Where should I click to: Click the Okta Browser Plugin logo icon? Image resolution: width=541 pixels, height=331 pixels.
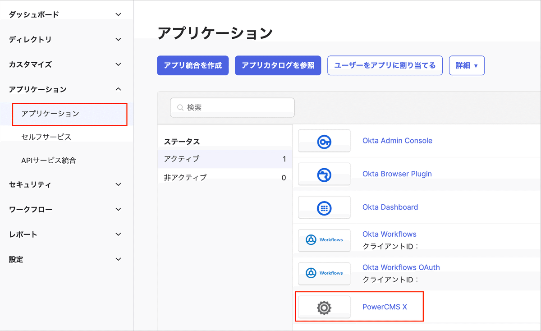click(324, 175)
